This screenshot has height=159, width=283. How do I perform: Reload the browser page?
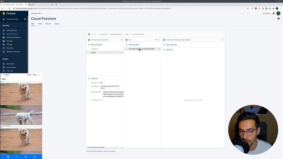point(10,8)
